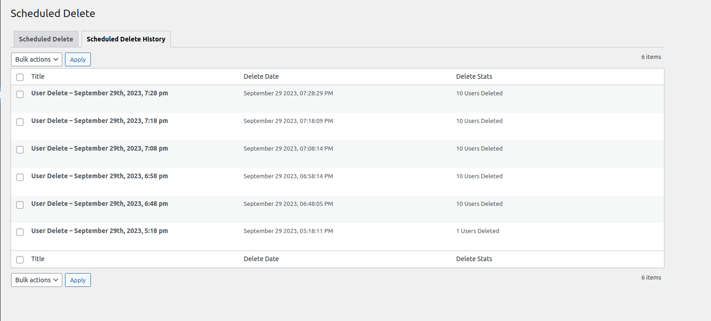Open the User Delete September 29th 7:28 pm entry

point(100,93)
